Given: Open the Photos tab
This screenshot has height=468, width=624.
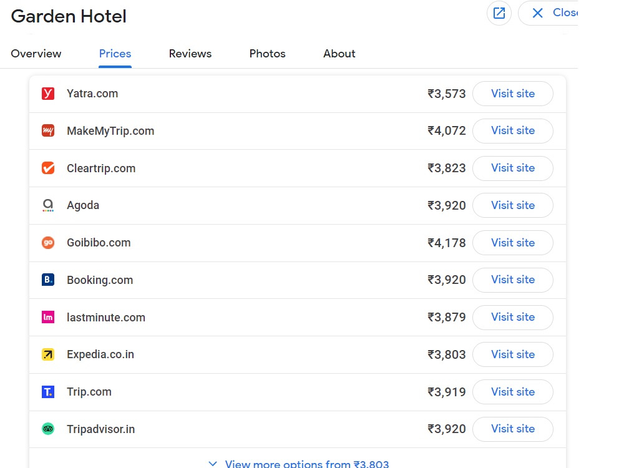Looking at the screenshot, I should click(x=268, y=54).
